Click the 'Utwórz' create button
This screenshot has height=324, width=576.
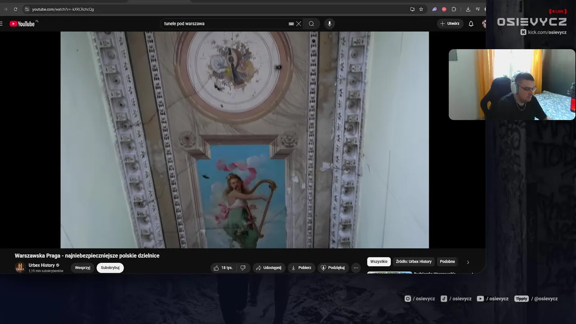coord(450,23)
